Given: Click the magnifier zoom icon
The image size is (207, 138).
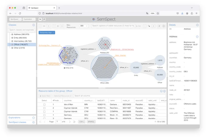Looking at the screenshot, I should click(149, 26).
